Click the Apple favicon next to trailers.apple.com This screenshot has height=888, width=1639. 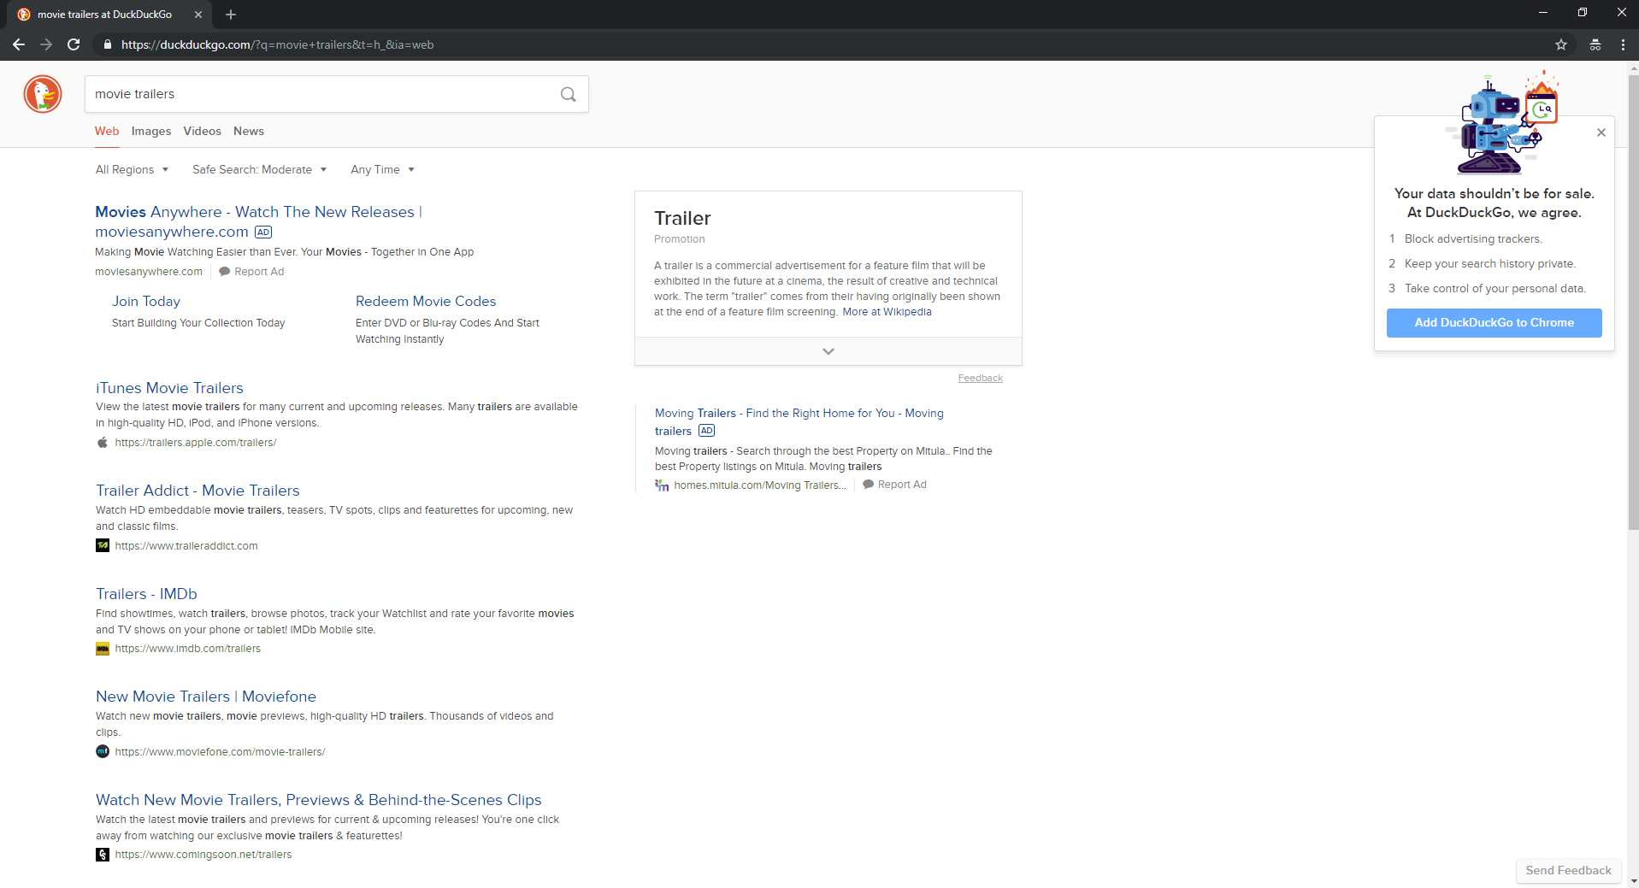pos(102,443)
